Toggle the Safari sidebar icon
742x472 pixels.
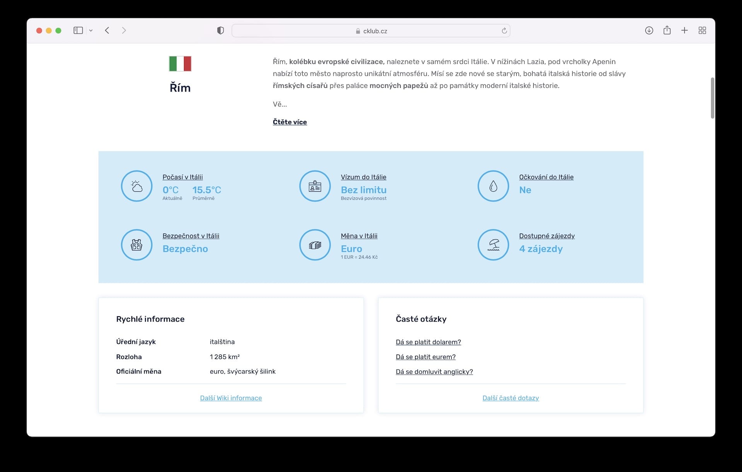[x=78, y=31]
